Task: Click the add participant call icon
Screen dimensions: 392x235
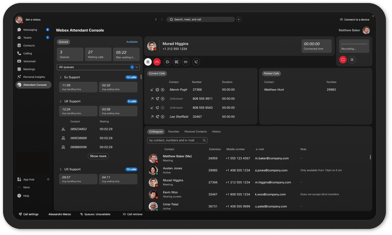Action: (196, 62)
